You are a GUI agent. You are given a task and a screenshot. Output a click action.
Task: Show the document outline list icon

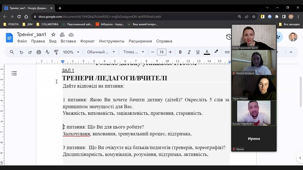(14, 73)
